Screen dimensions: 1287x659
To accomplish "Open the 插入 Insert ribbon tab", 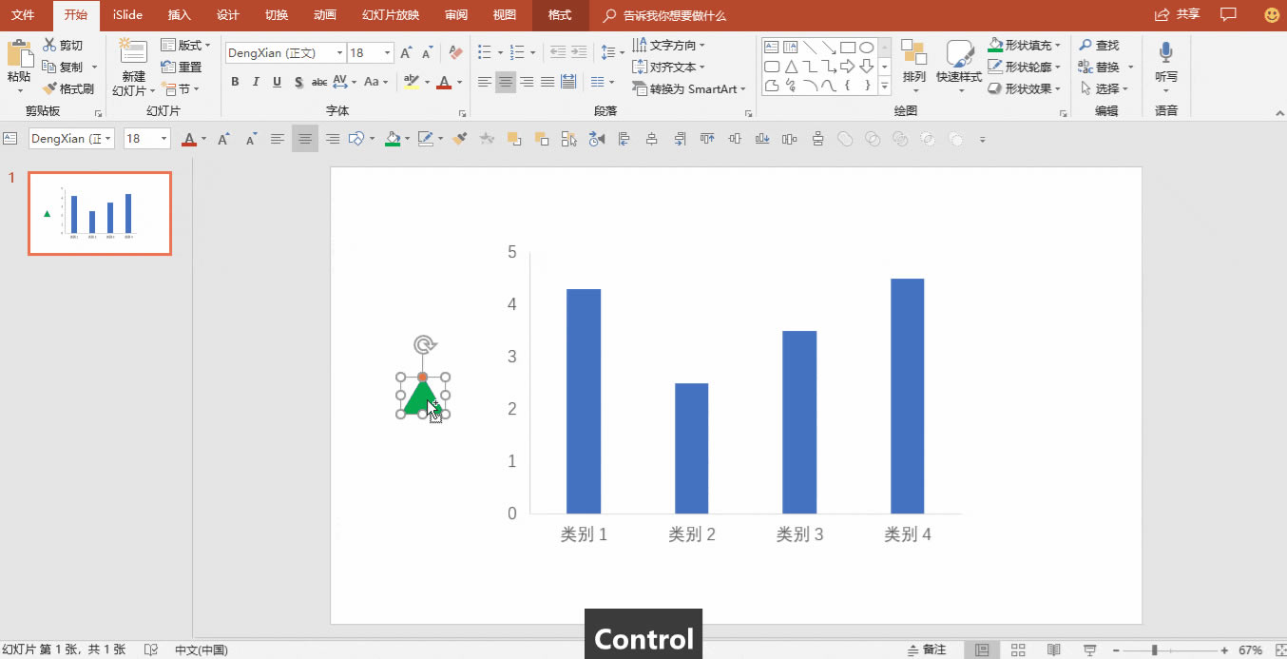I will pyautogui.click(x=179, y=15).
